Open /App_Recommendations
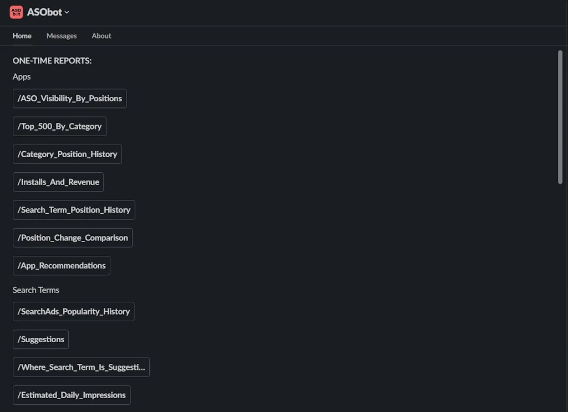The image size is (568, 412). 61,265
